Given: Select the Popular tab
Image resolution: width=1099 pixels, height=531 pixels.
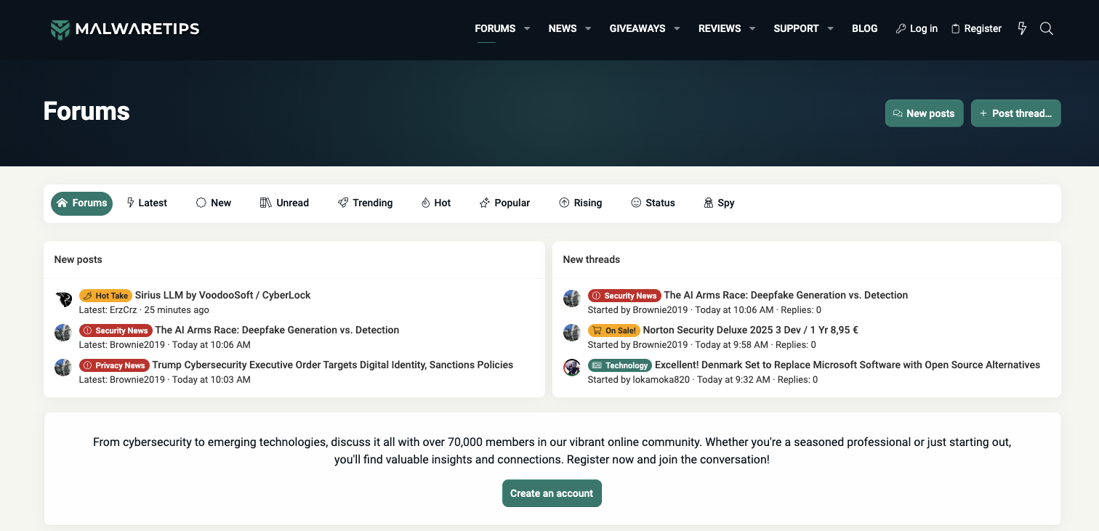Looking at the screenshot, I should pyautogui.click(x=504, y=203).
